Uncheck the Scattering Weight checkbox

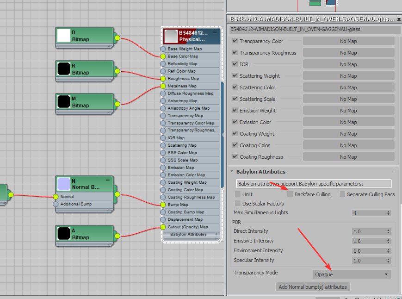[235, 75]
